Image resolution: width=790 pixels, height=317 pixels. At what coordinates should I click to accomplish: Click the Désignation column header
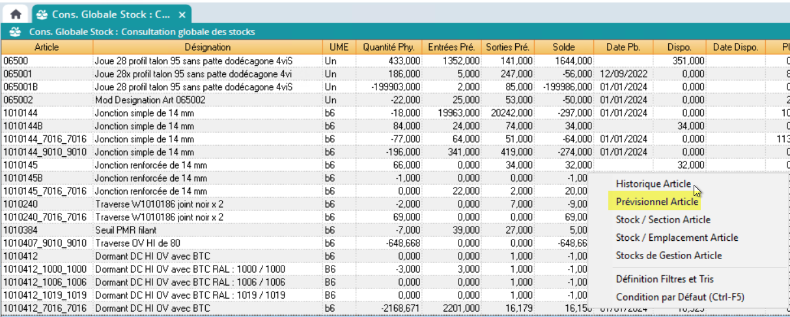pos(208,48)
